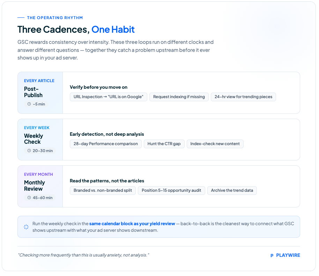Click 'Early detection, not deep analysis' heading
The width and height of the screenshot is (319, 276).
107,134
